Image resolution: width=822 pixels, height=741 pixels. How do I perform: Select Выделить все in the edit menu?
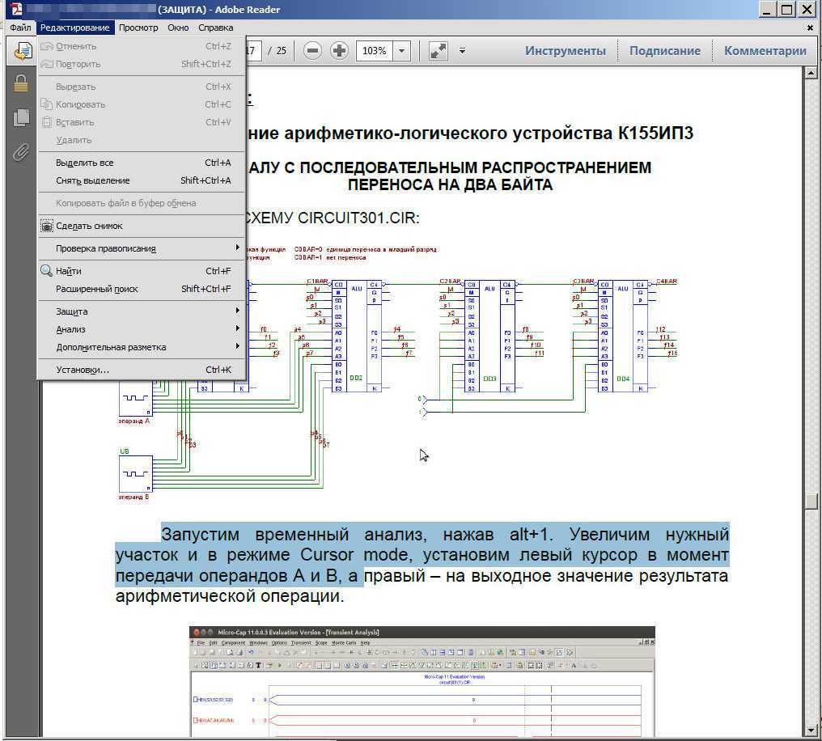point(85,163)
